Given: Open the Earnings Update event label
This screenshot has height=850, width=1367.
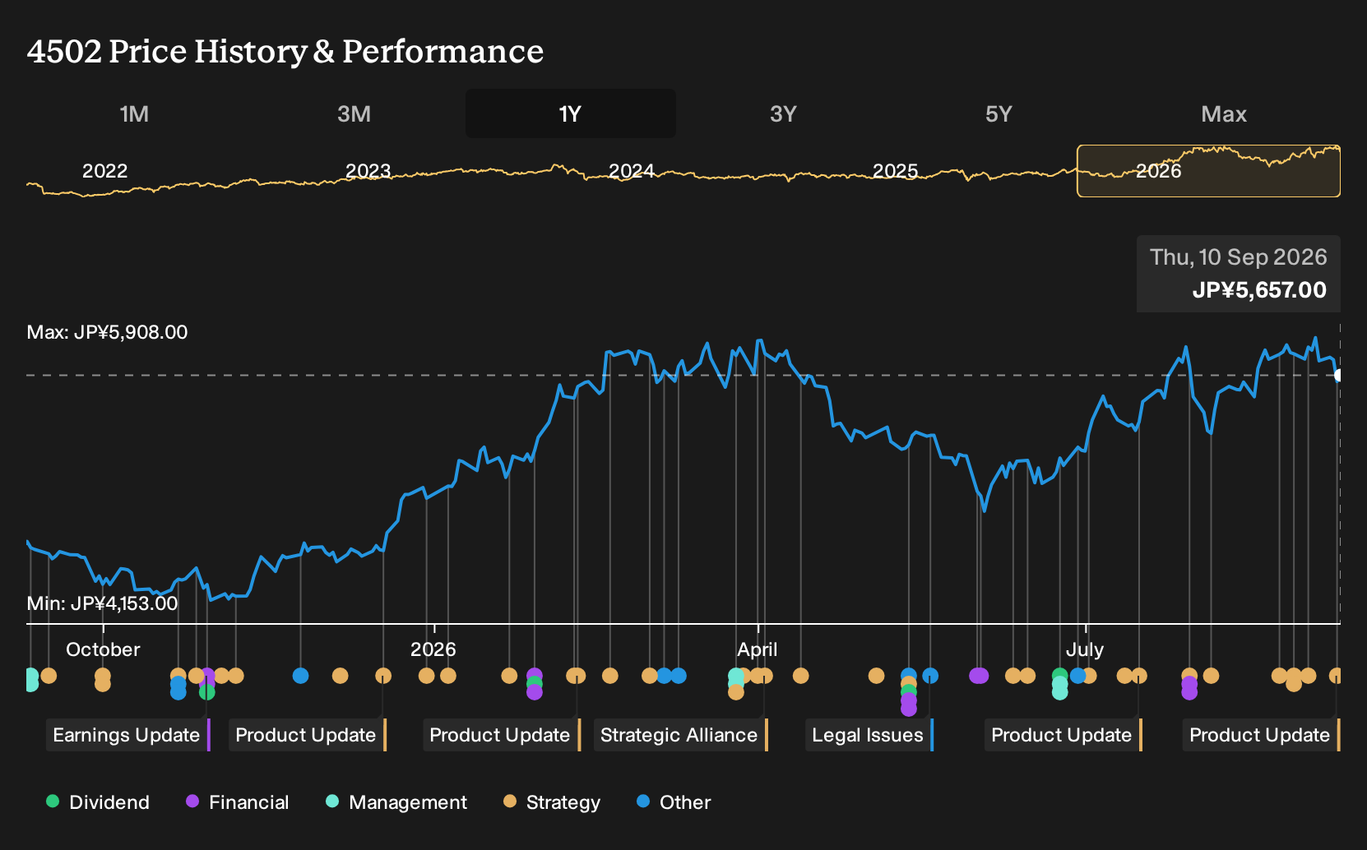Looking at the screenshot, I should (128, 735).
